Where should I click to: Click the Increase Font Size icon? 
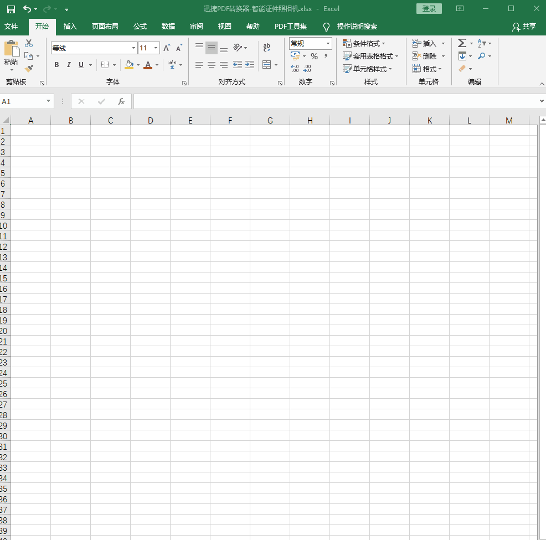coord(167,48)
